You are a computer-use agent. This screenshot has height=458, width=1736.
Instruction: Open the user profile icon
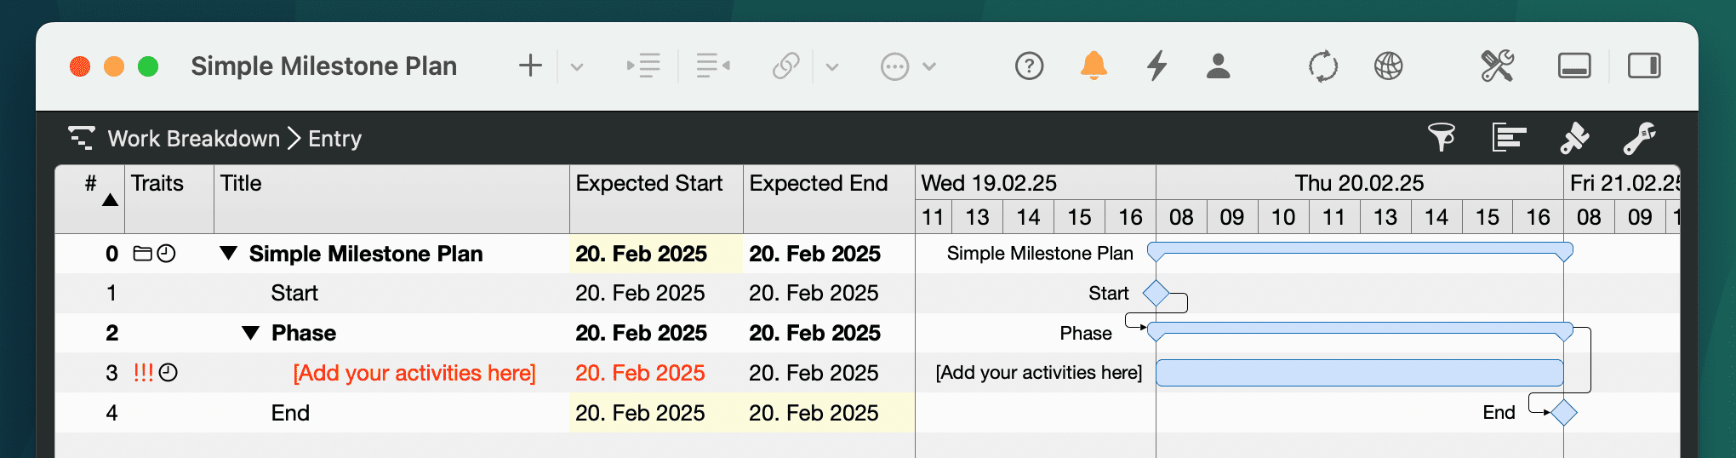tap(1218, 66)
